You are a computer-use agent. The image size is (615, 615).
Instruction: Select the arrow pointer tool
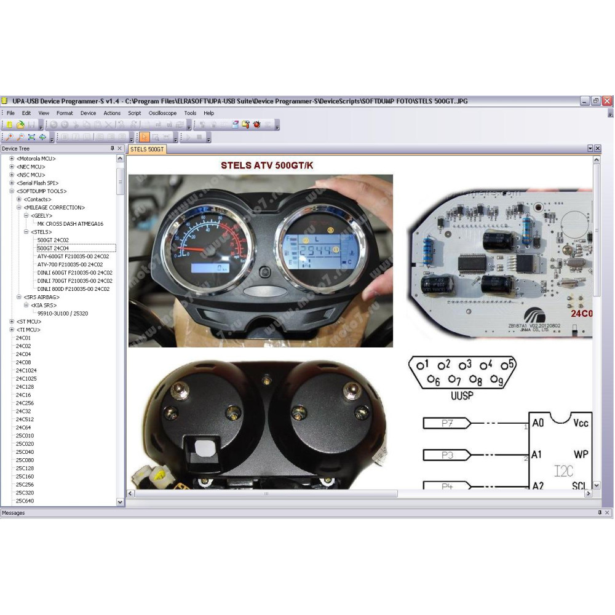[x=145, y=137]
